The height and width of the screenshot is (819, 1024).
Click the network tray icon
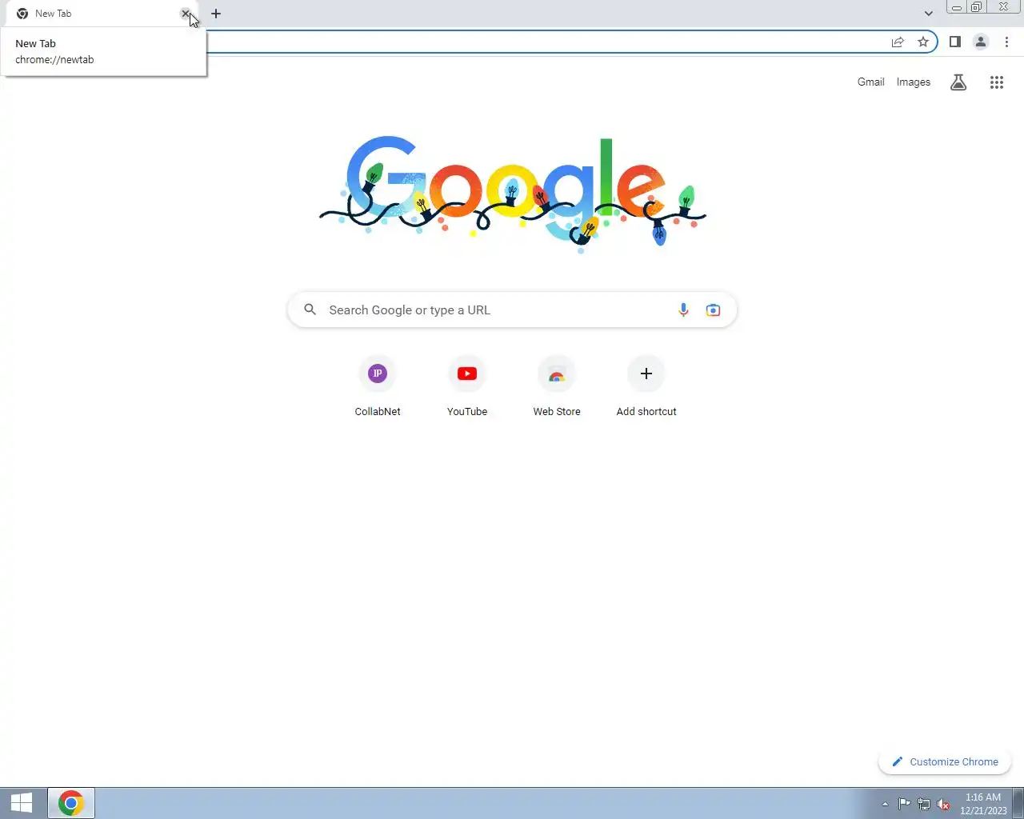pyautogui.click(x=924, y=804)
